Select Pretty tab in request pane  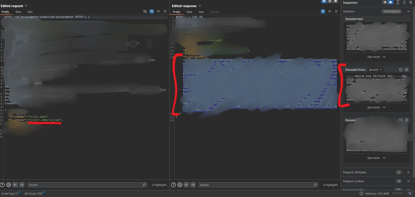tap(6, 12)
